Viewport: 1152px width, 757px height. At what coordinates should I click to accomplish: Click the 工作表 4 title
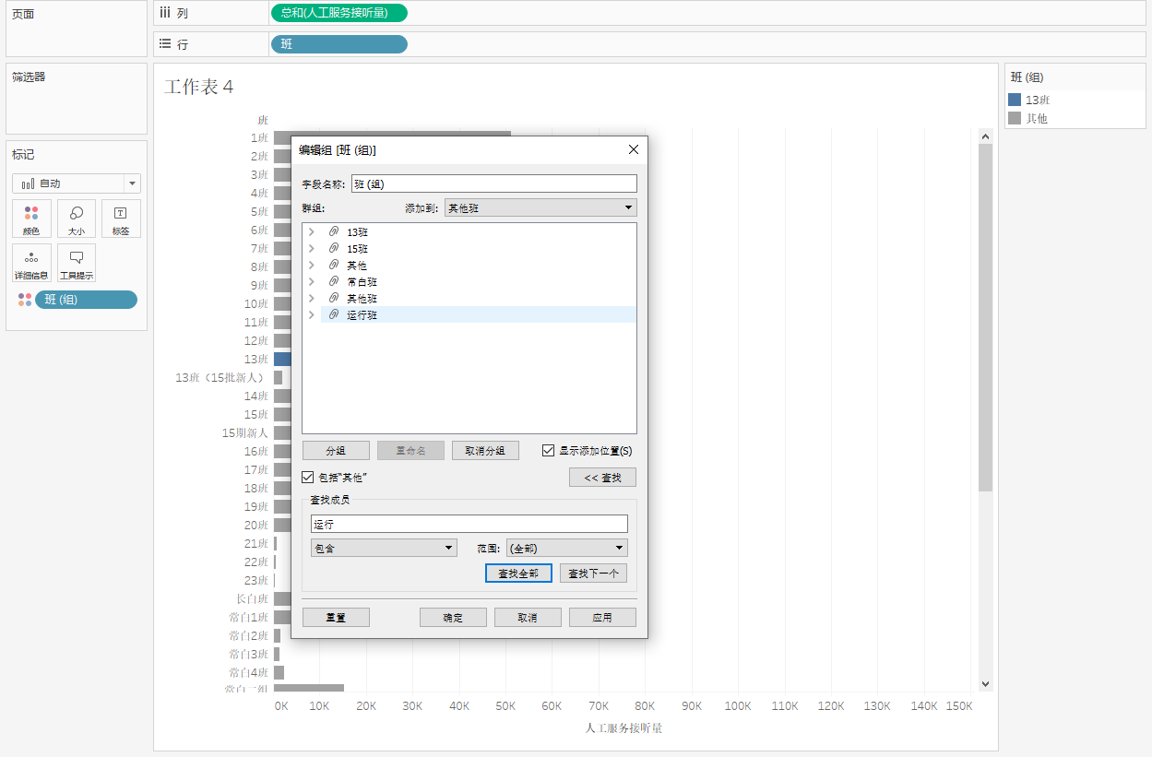click(x=198, y=87)
